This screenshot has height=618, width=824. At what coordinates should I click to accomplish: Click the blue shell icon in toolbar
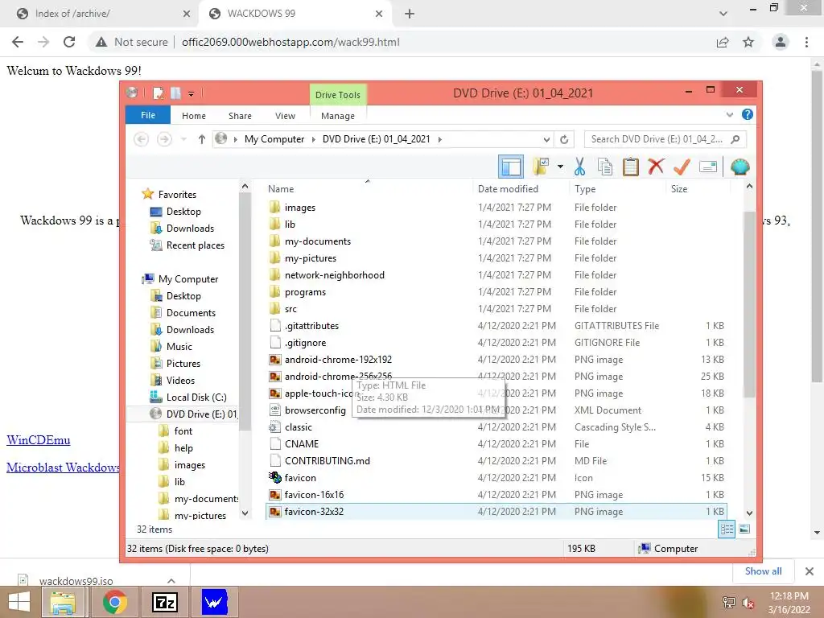pyautogui.click(x=740, y=167)
